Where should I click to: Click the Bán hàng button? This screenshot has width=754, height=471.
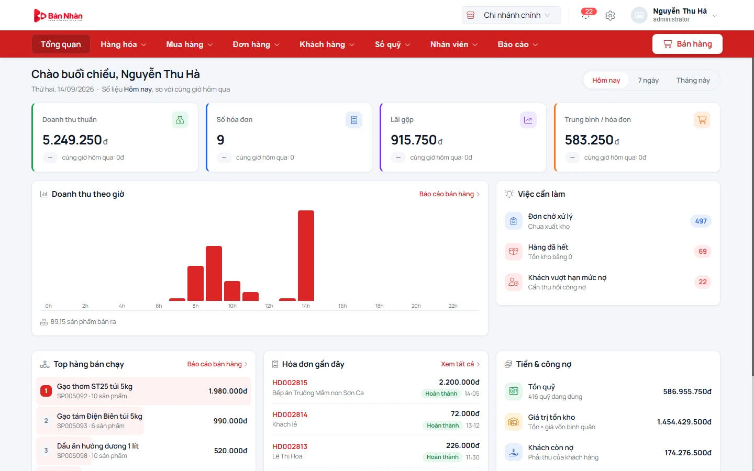tap(687, 44)
